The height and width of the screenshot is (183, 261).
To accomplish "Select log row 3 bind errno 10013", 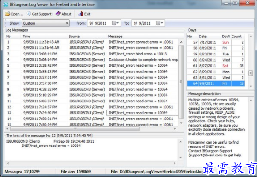I will coord(92,54).
